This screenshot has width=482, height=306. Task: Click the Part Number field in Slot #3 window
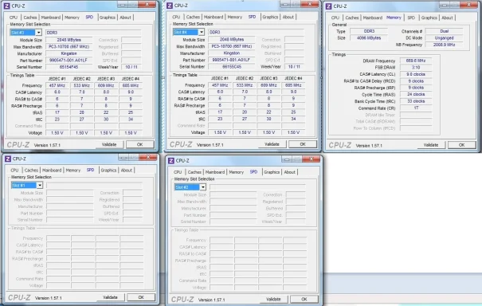[x=69, y=61]
